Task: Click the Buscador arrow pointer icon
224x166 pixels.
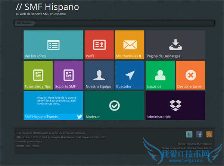Action: 130,75
